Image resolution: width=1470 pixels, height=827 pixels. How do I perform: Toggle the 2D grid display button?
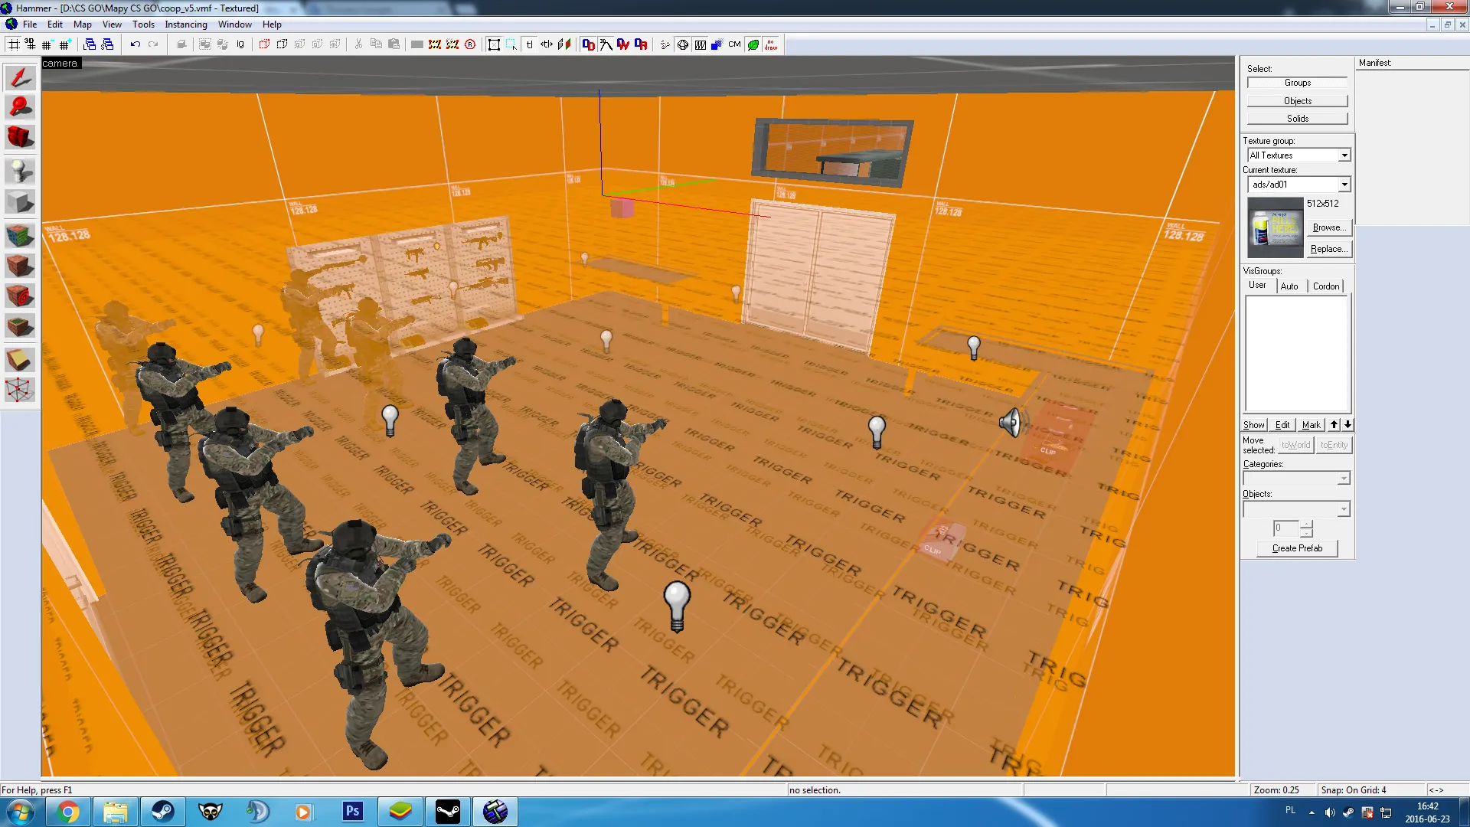click(14, 44)
